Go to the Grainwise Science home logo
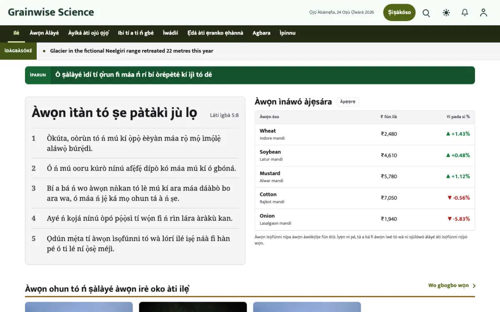 coord(51,12)
